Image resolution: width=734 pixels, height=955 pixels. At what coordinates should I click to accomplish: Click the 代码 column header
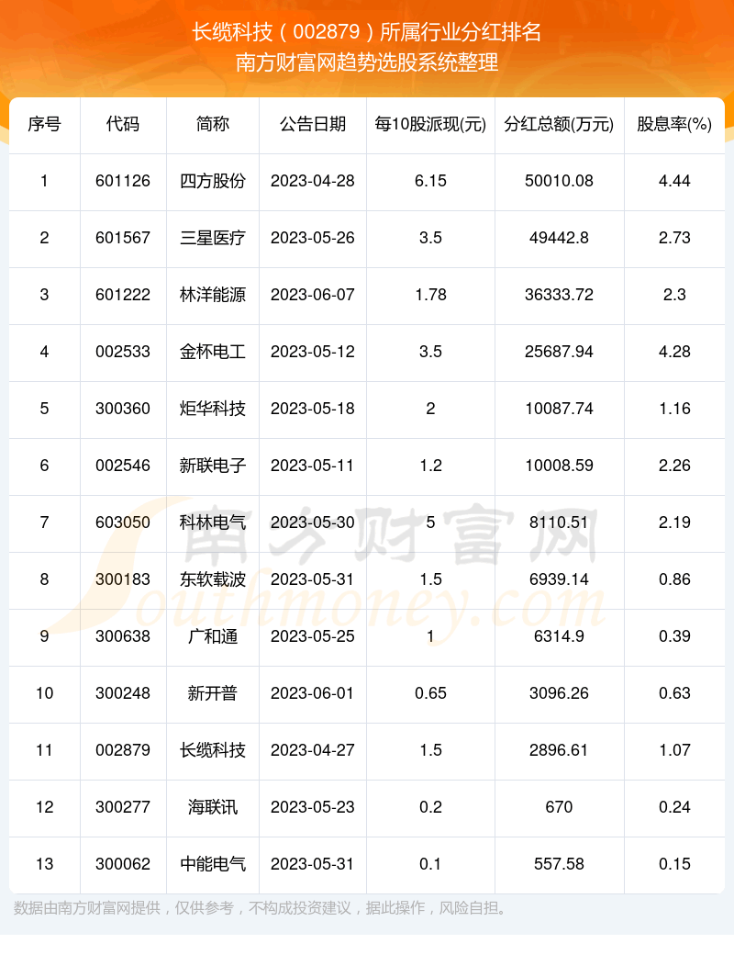pos(123,124)
